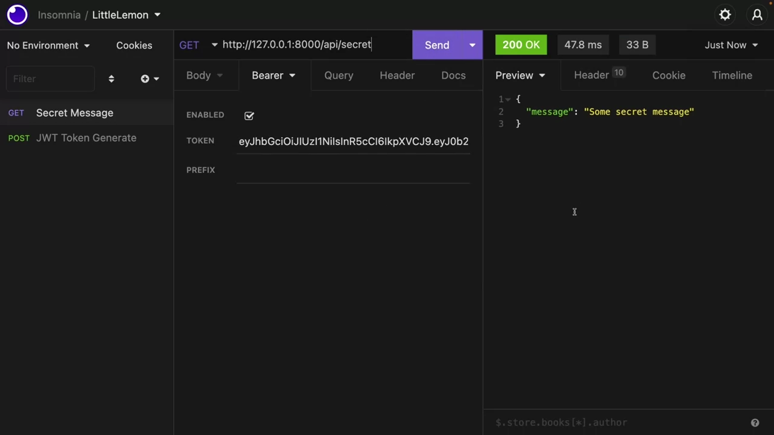Click the Insomnia logo icon
This screenshot has height=435, width=774.
[17, 15]
